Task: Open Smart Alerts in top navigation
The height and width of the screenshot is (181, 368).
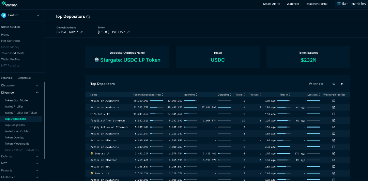Action: (271, 4)
